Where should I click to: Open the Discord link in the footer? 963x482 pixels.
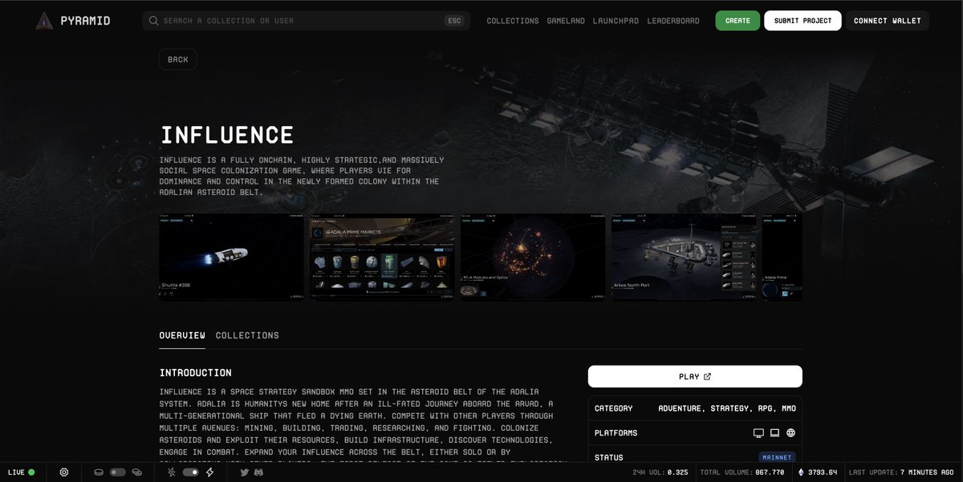258,472
